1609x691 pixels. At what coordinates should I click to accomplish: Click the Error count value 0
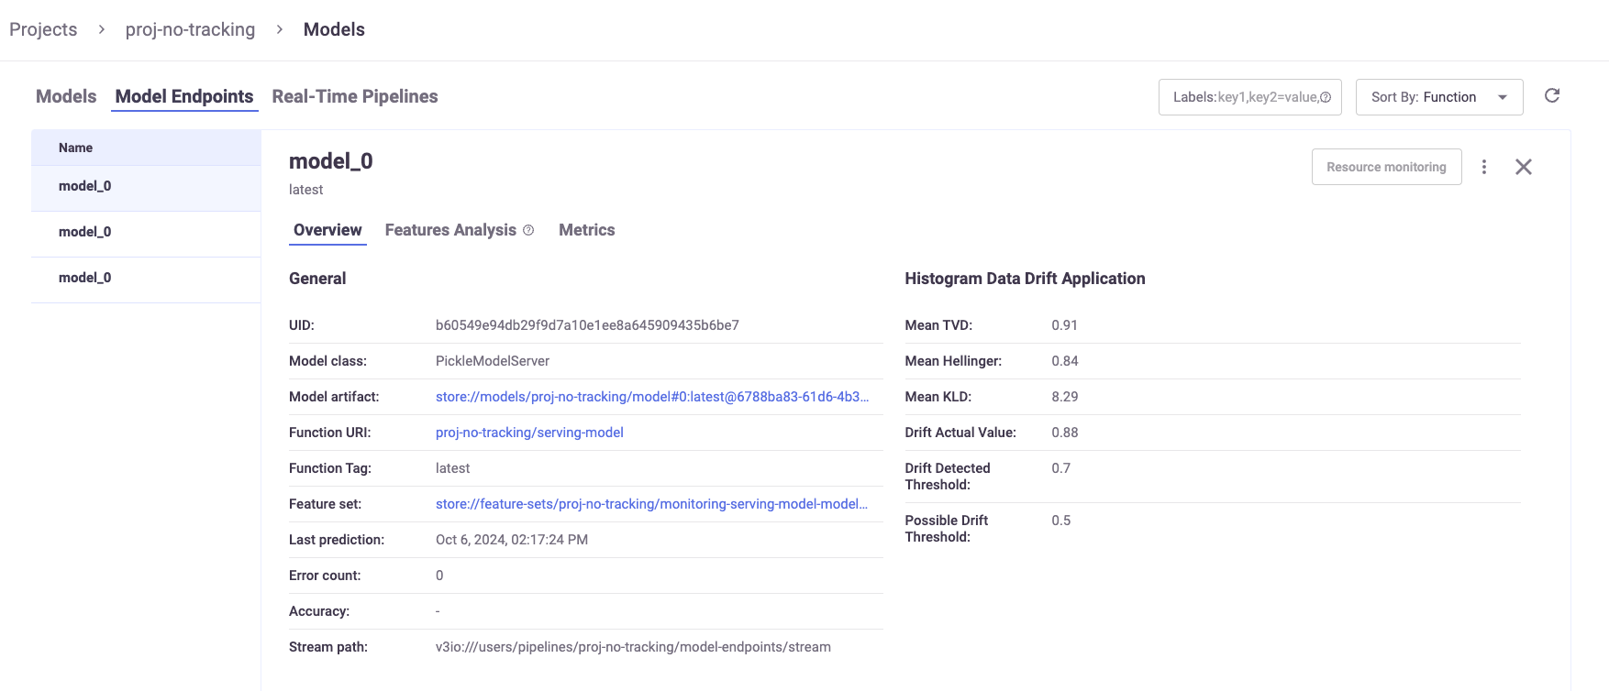[x=439, y=576]
